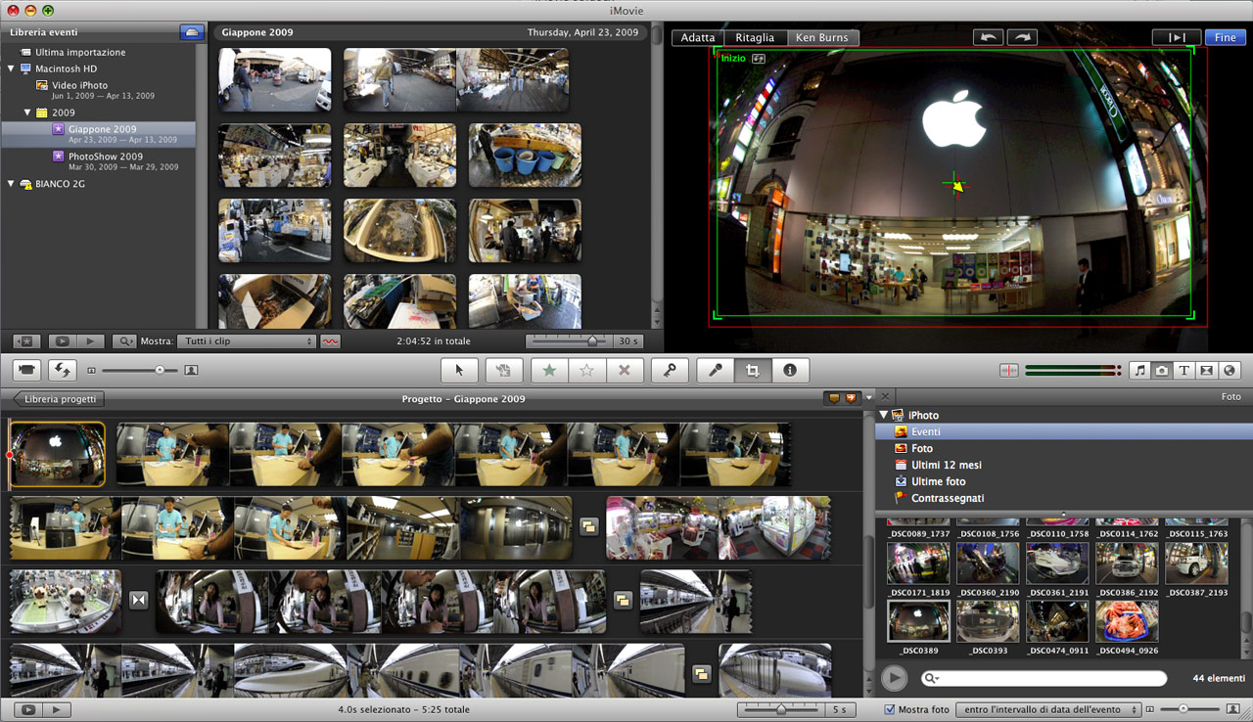1253x722 pixels.
Task: Switch to Ritaglia crop mode
Action: [x=755, y=38]
